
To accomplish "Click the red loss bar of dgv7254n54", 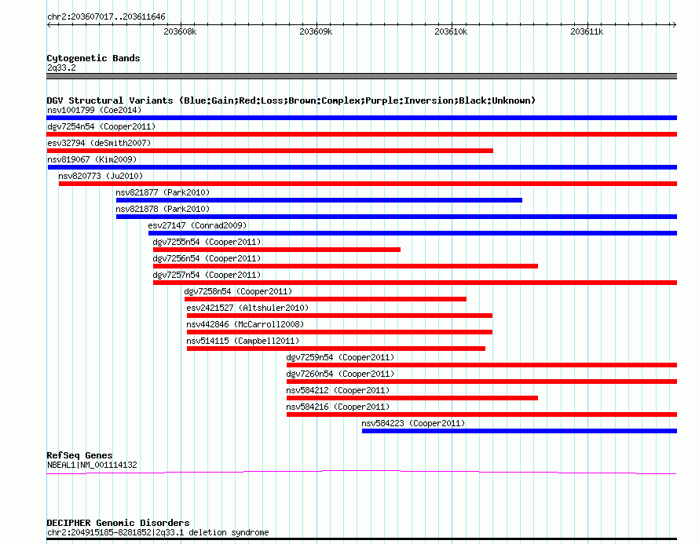I will pyautogui.click(x=361, y=134).
